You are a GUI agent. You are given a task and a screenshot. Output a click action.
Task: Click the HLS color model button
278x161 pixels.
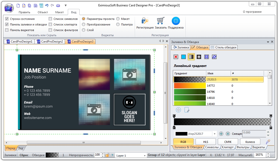[206, 142]
